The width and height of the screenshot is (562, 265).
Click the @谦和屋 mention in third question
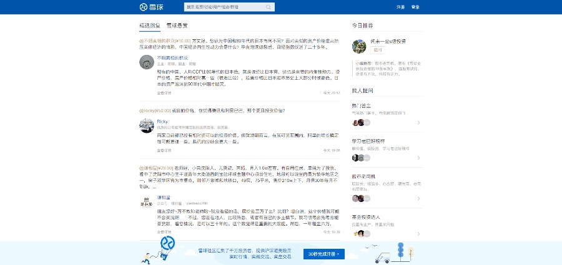tap(148, 168)
